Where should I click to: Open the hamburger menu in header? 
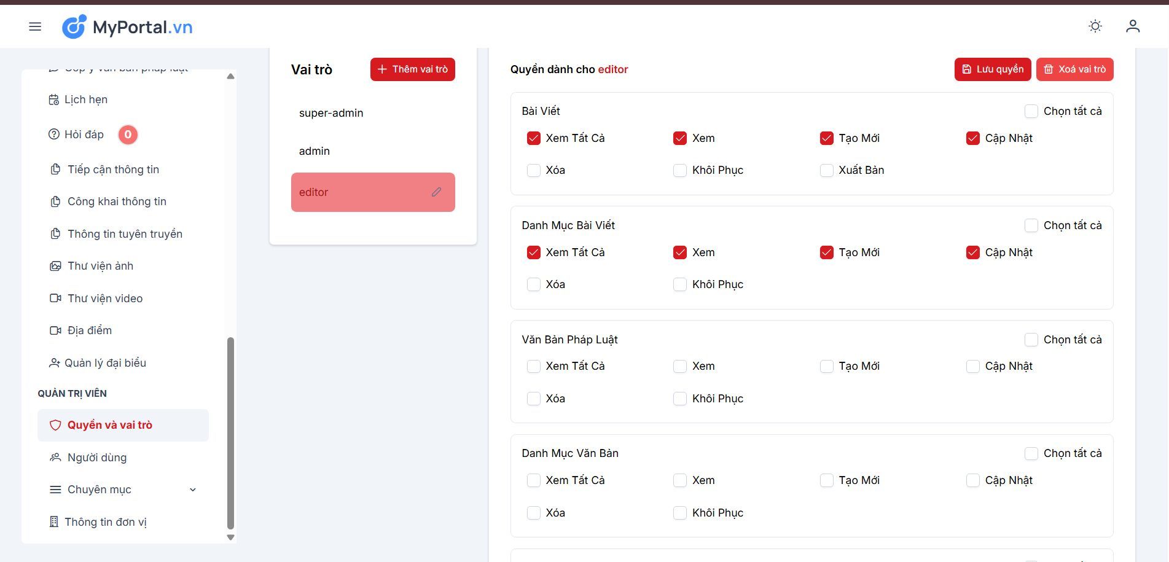point(35,26)
